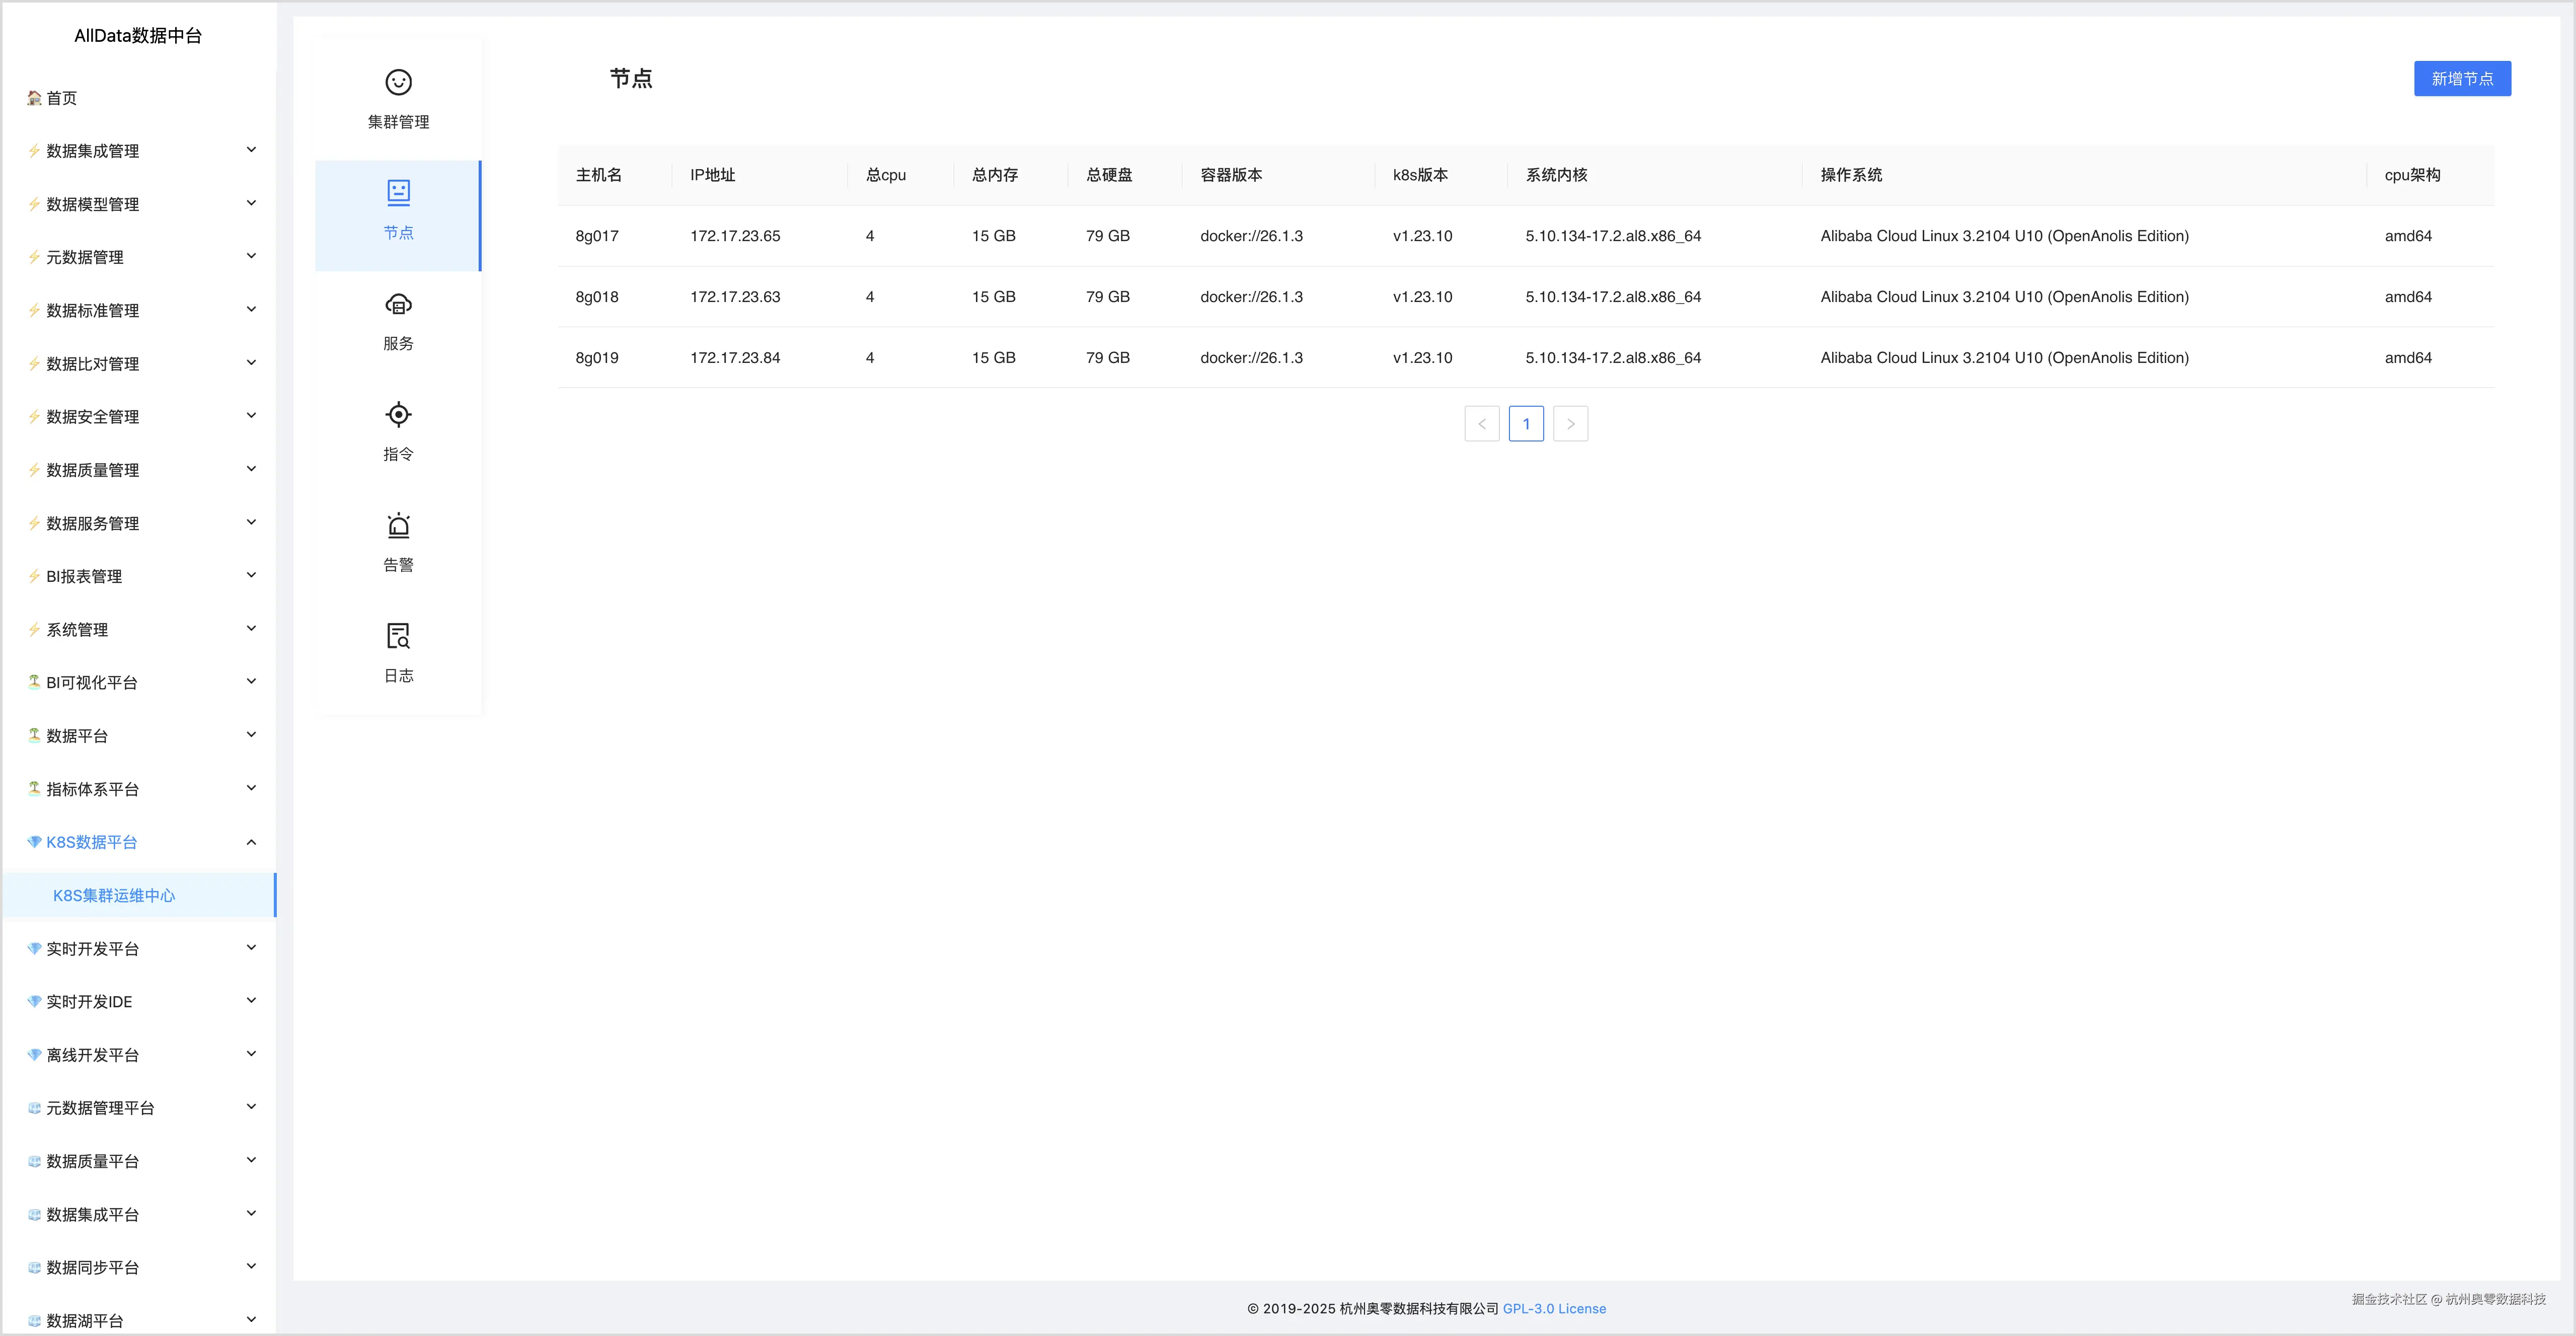This screenshot has width=2576, height=1336.
Task: Open 系统管理 in the sidebar
Action: point(77,630)
